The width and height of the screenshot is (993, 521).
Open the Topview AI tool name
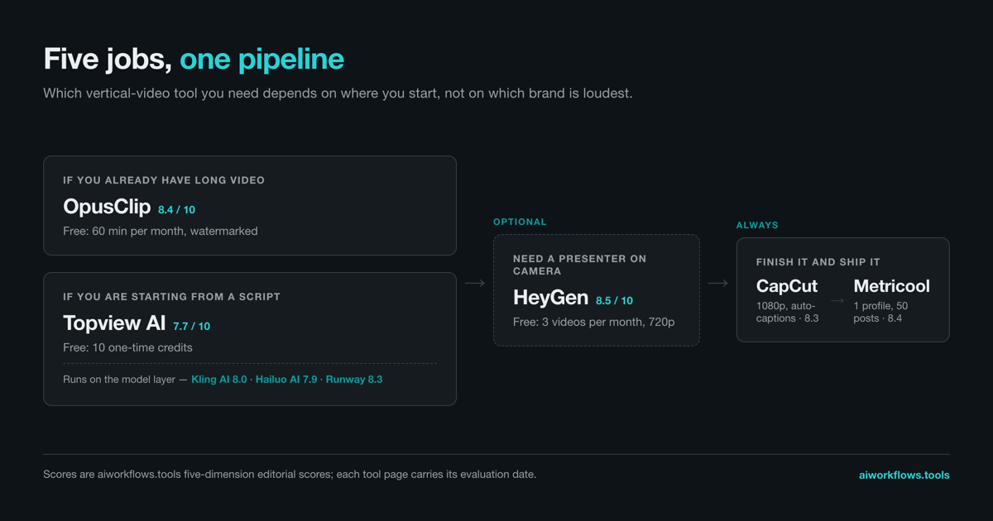(114, 323)
